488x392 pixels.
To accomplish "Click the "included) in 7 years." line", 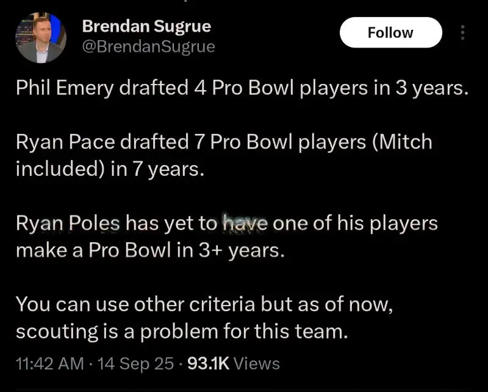I will pyautogui.click(x=107, y=167).
